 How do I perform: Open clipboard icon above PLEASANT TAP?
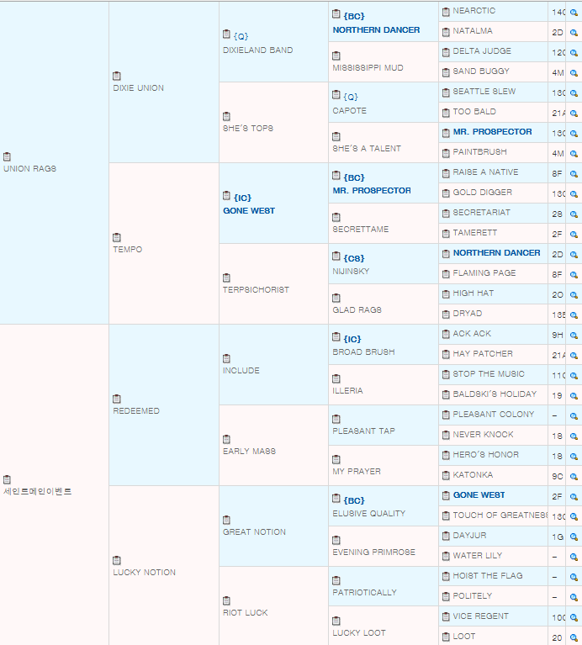coord(336,419)
